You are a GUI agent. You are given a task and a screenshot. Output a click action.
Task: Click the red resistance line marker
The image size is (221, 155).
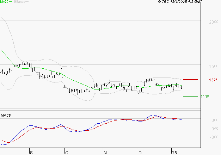[x=190, y=80]
